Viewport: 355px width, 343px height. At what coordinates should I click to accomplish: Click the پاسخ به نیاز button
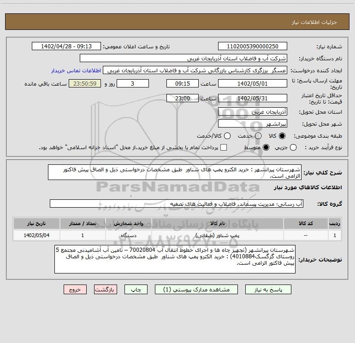[x=268, y=290]
